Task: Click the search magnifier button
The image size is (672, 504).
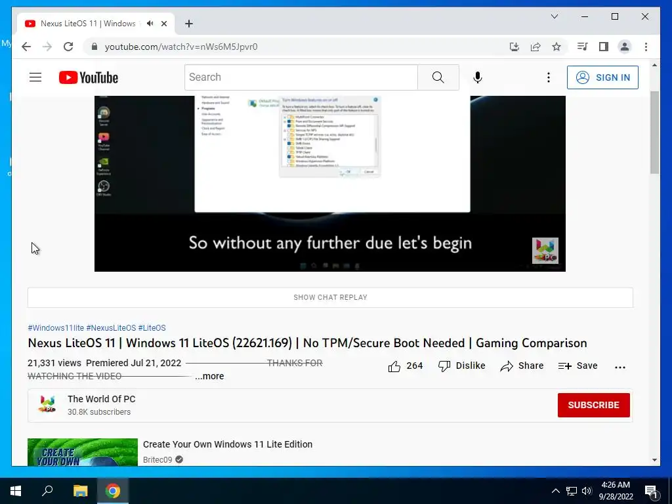Action: (x=438, y=77)
